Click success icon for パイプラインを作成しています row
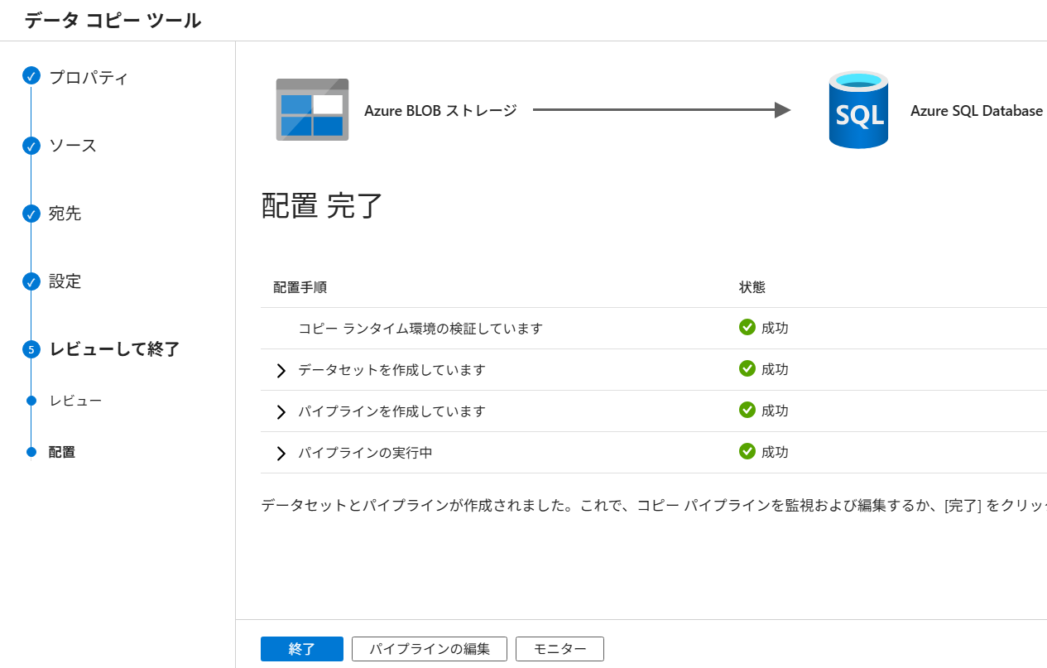The height and width of the screenshot is (668, 1047). (747, 410)
